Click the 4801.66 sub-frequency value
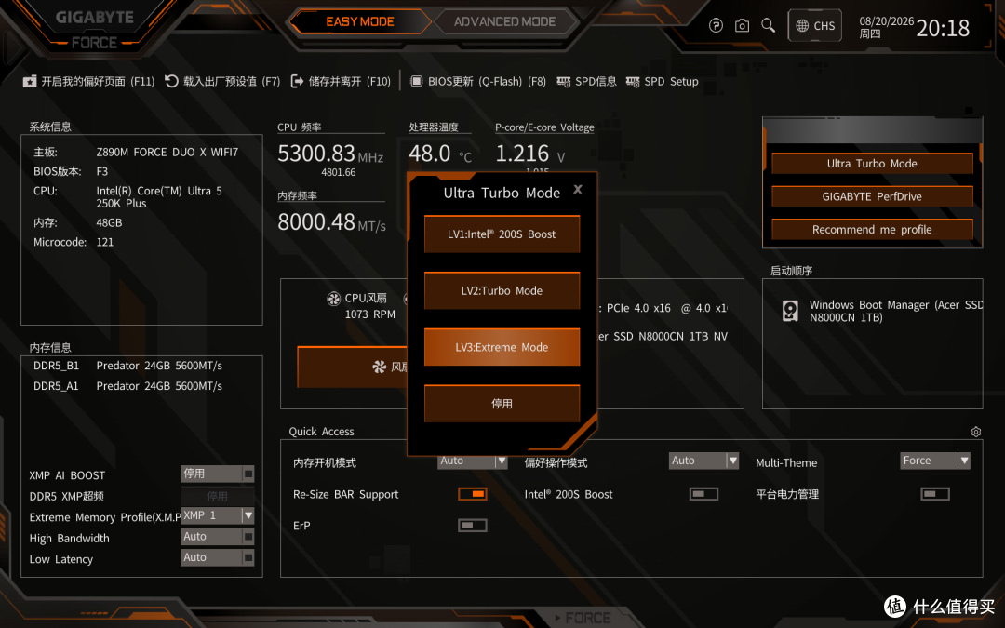Screen dimensions: 1005x628 pos(339,172)
